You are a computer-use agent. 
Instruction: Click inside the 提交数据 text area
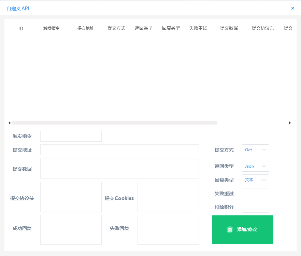(x=119, y=168)
